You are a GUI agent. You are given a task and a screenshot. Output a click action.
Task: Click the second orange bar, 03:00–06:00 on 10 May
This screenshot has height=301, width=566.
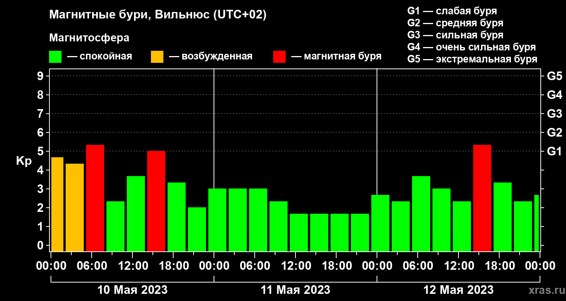pos(75,207)
